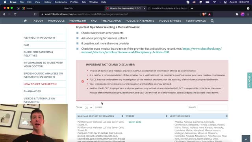Open EPIDEMIOLOGIC ANALYSES ON IVERMECTIN link
This screenshot has height=142, width=252.
43,75
